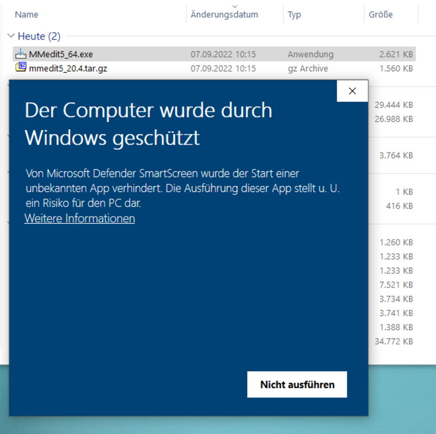Sort files by the Name column
The image size is (436, 434).
point(27,14)
